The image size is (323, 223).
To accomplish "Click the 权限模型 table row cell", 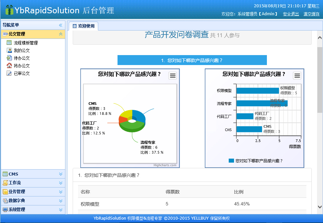I will click(90, 204).
